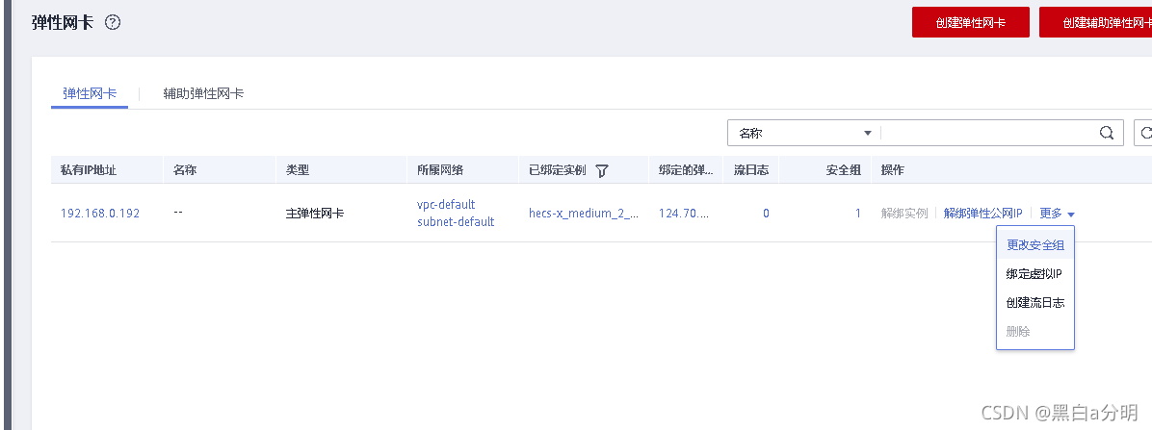
Task: Click the 创建弹性网卡 button
Action: pos(971,22)
